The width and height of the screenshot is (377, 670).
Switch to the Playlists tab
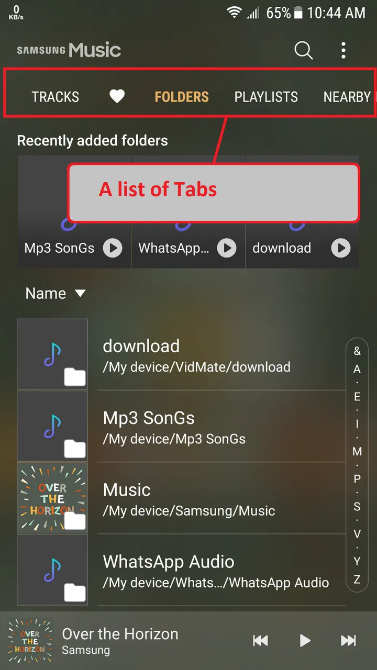coord(266,97)
